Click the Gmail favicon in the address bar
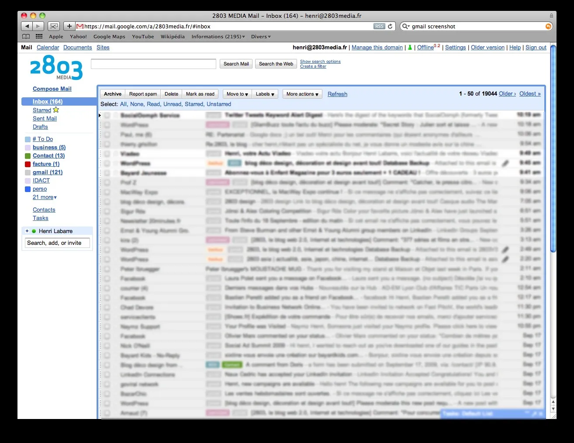The height and width of the screenshot is (443, 574). [x=80, y=26]
